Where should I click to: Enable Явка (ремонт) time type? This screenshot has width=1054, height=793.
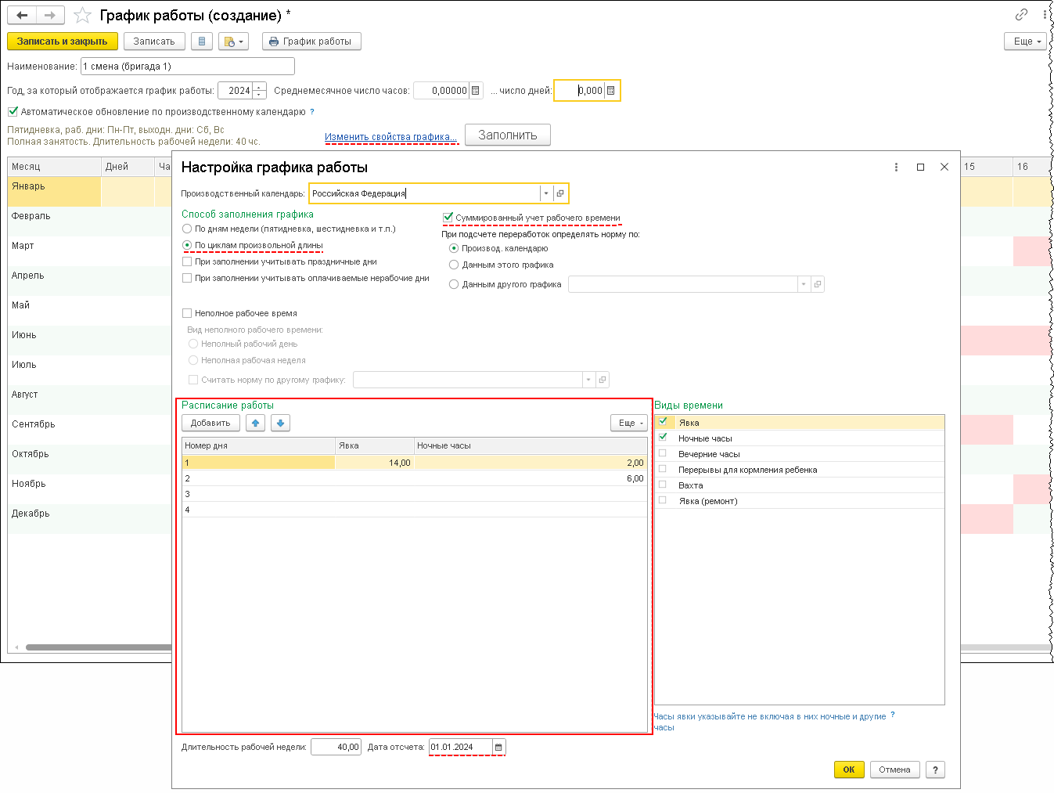click(663, 499)
